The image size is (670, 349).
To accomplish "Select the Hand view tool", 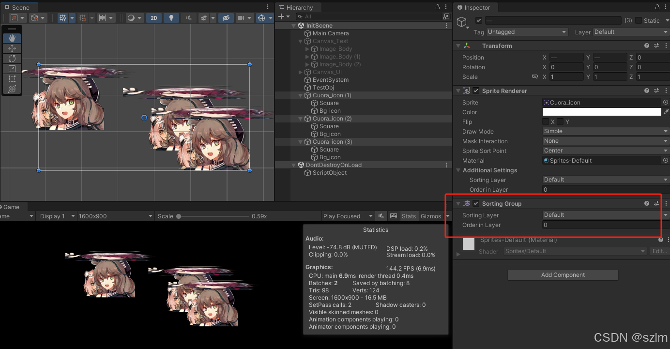I will point(12,38).
